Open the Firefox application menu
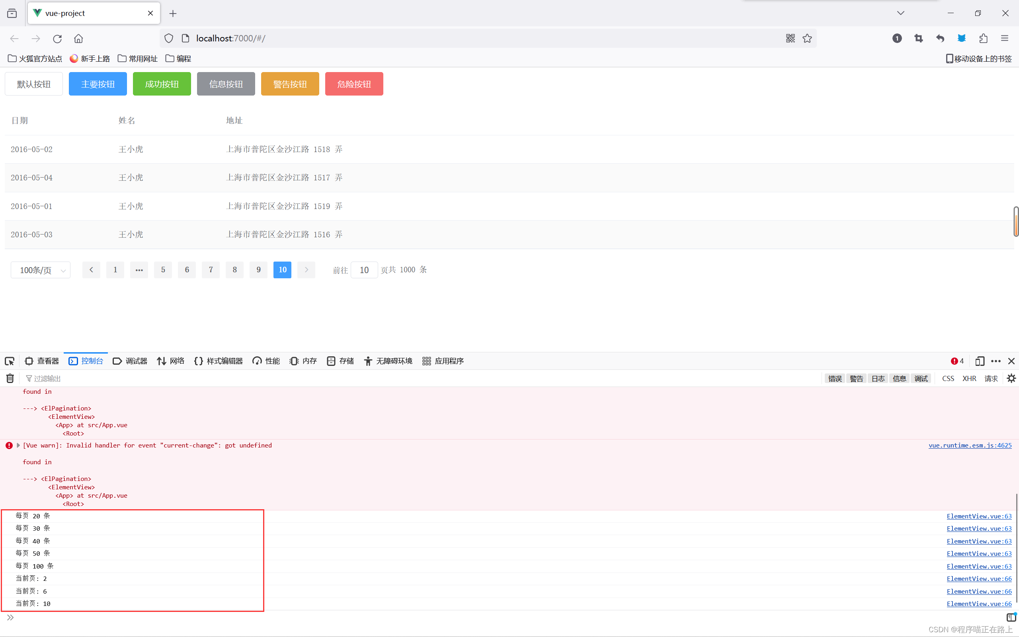The image size is (1019, 637). (1005, 38)
